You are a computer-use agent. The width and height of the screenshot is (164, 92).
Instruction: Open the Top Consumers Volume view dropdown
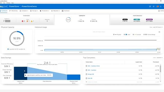[x=159, y=58]
